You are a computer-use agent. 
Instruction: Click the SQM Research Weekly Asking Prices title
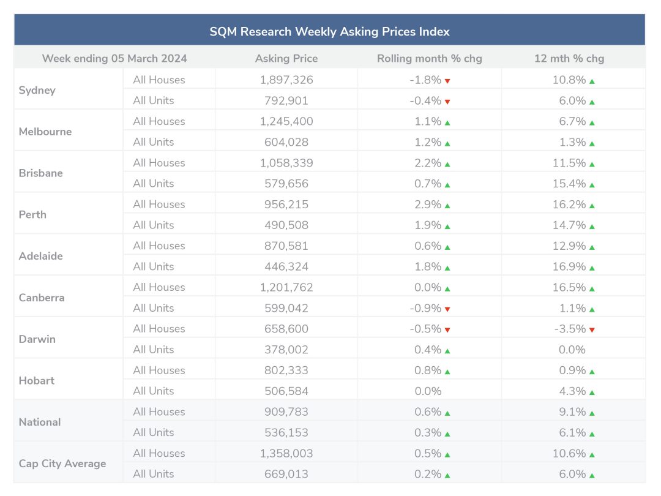(329, 31)
